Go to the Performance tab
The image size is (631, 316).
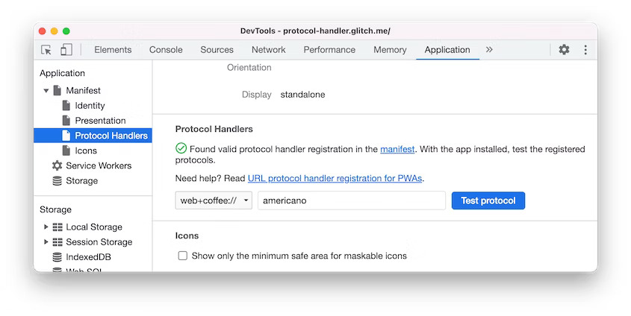pyautogui.click(x=329, y=50)
